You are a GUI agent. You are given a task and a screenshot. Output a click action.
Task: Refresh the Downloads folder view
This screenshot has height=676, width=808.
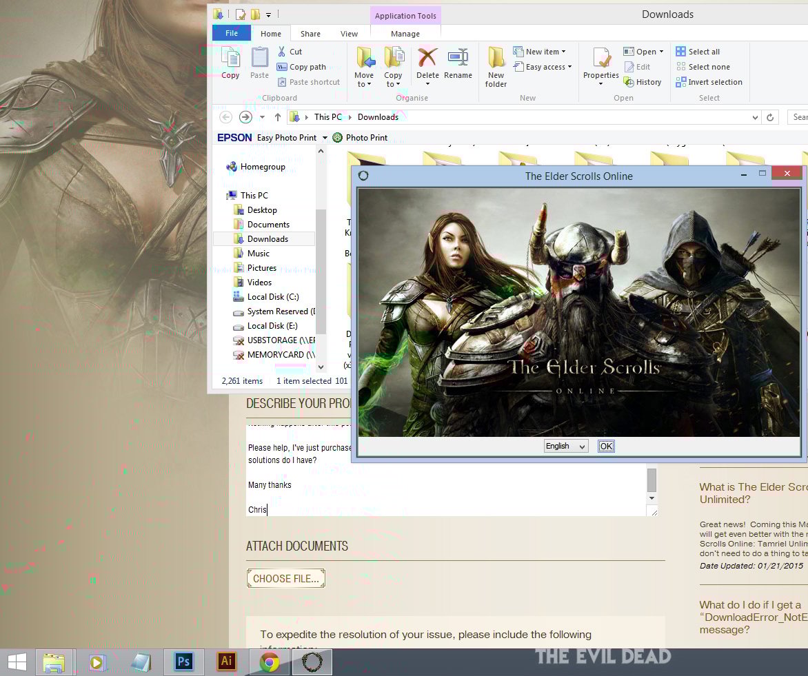(770, 117)
